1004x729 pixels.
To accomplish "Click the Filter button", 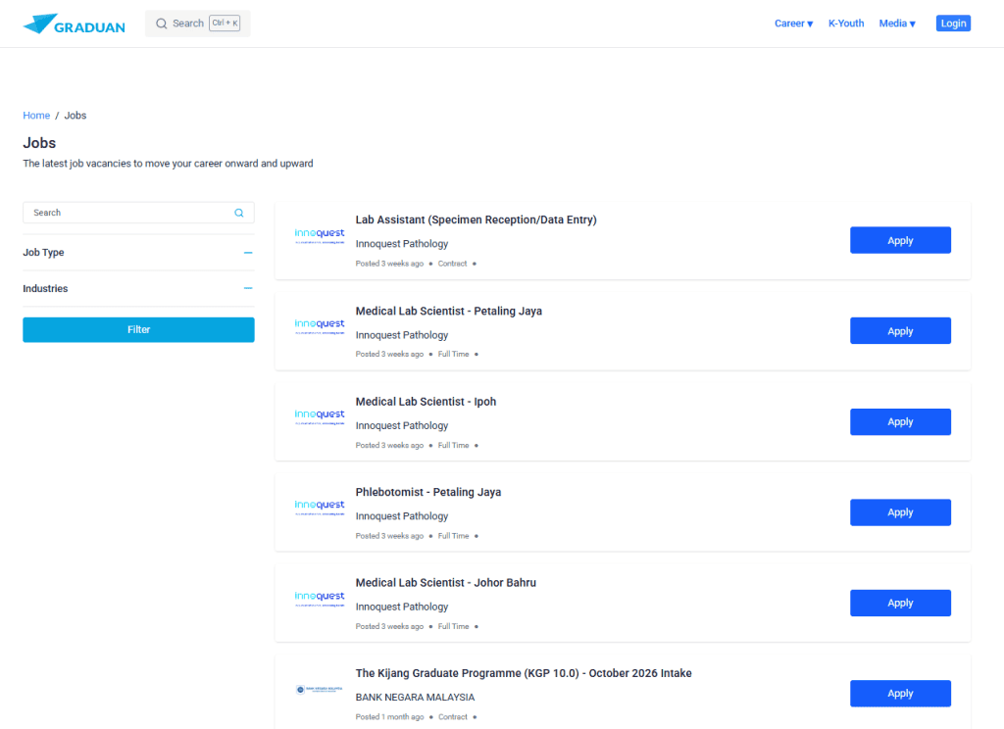I will point(138,329).
